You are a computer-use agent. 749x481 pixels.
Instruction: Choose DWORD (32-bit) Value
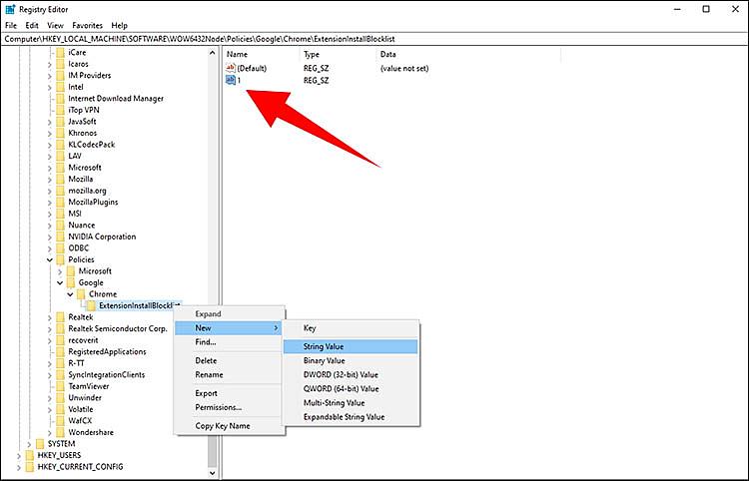(x=351, y=374)
